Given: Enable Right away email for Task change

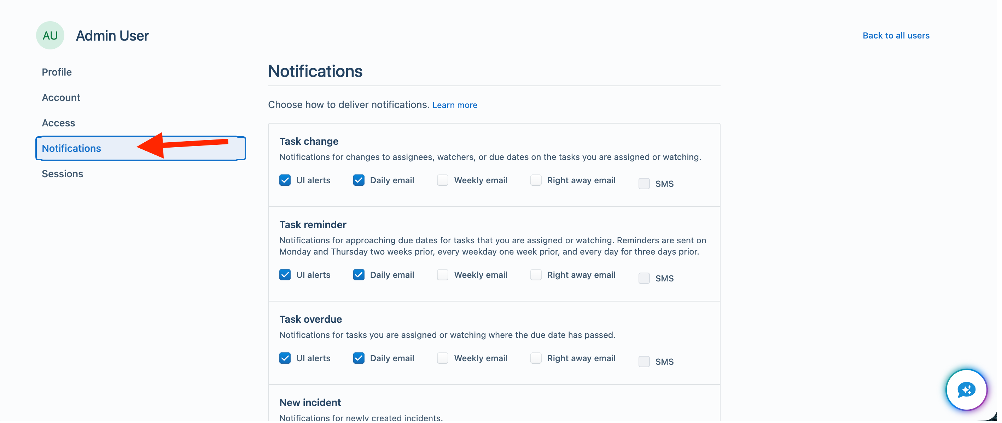Looking at the screenshot, I should pyautogui.click(x=536, y=180).
